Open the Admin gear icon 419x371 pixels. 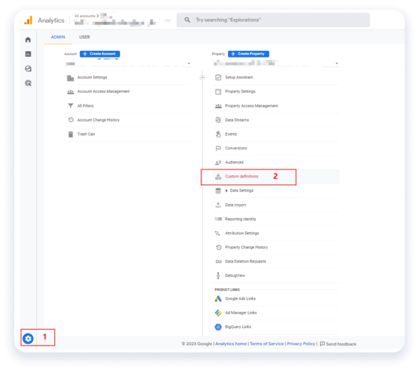(28, 338)
